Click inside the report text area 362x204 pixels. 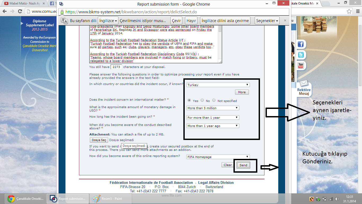[x=154, y=44]
